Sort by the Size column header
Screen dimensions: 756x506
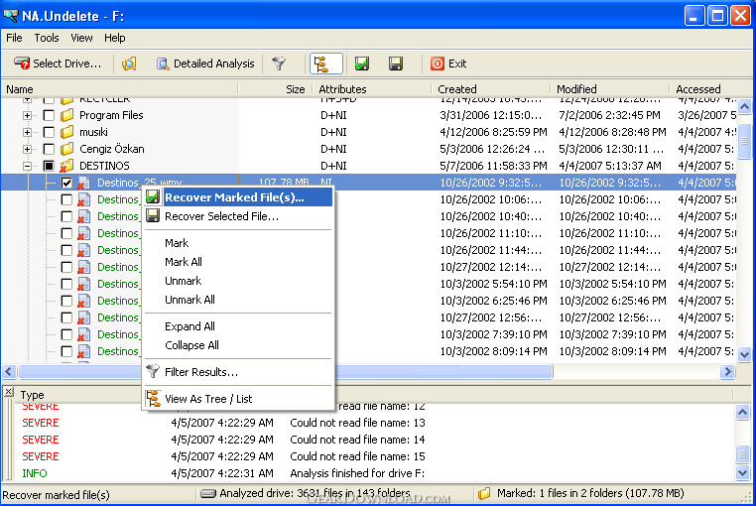275,89
